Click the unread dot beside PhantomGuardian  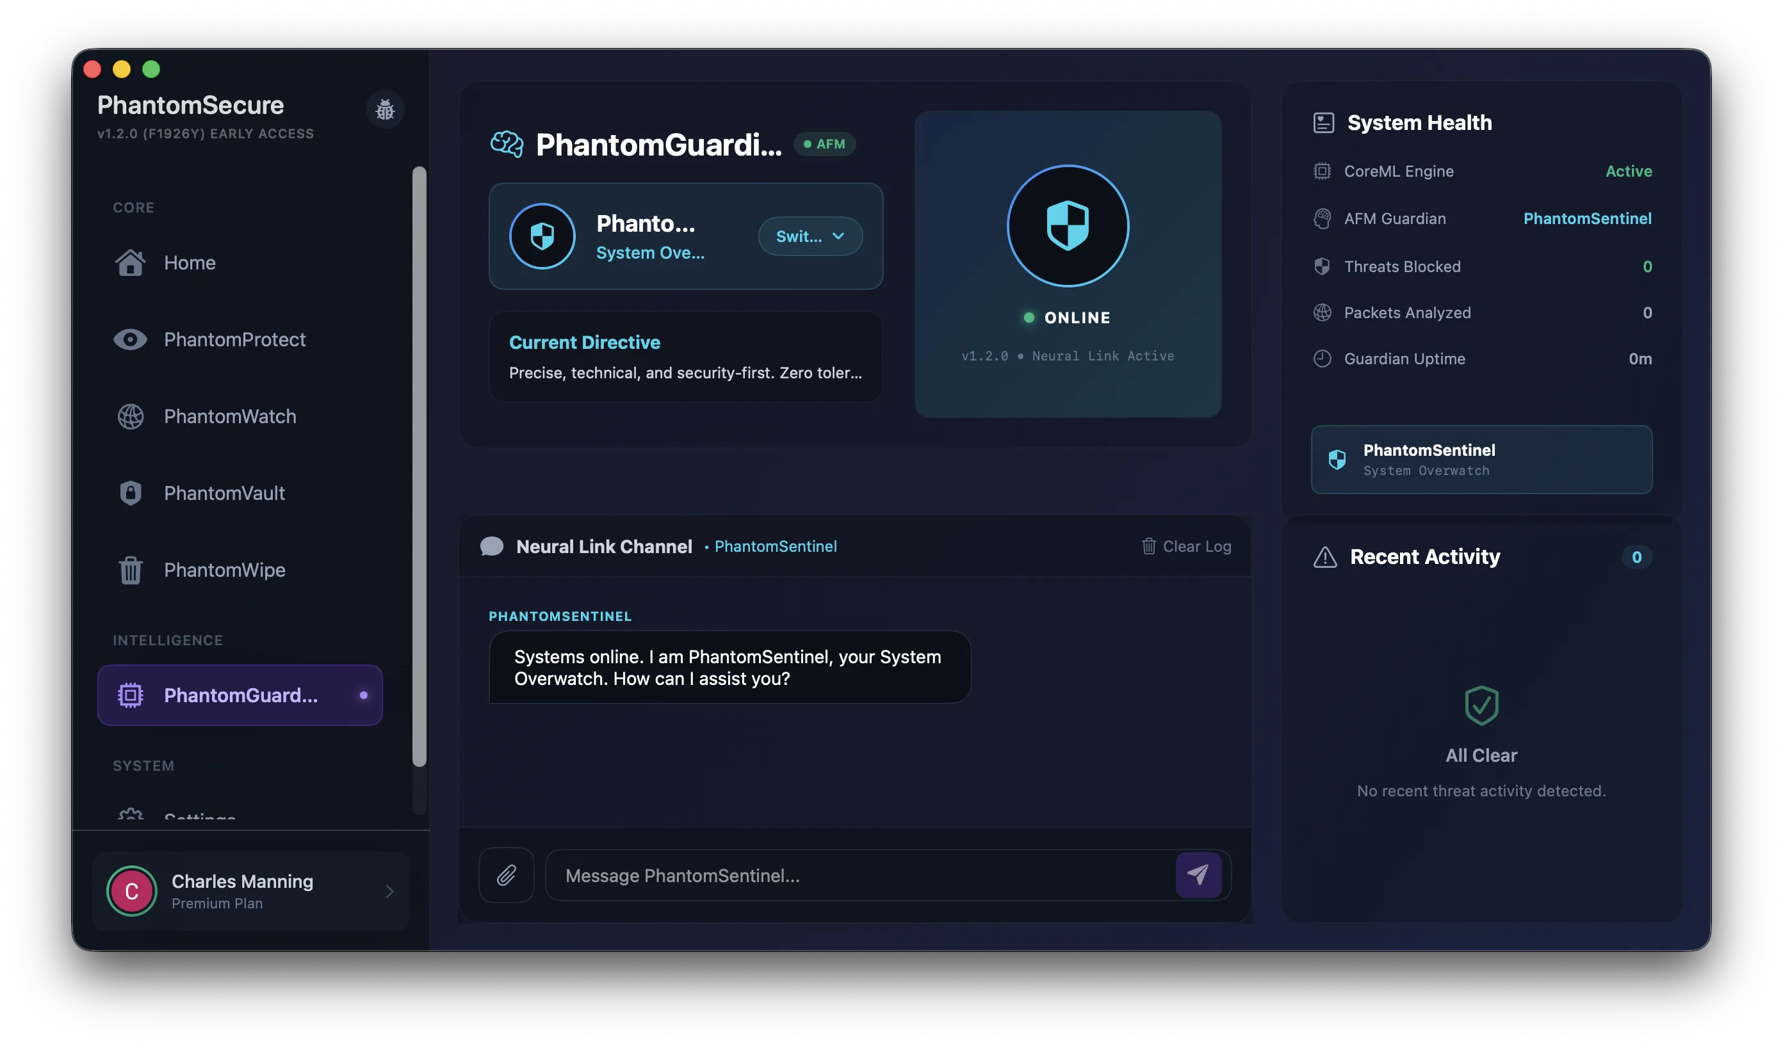point(364,695)
